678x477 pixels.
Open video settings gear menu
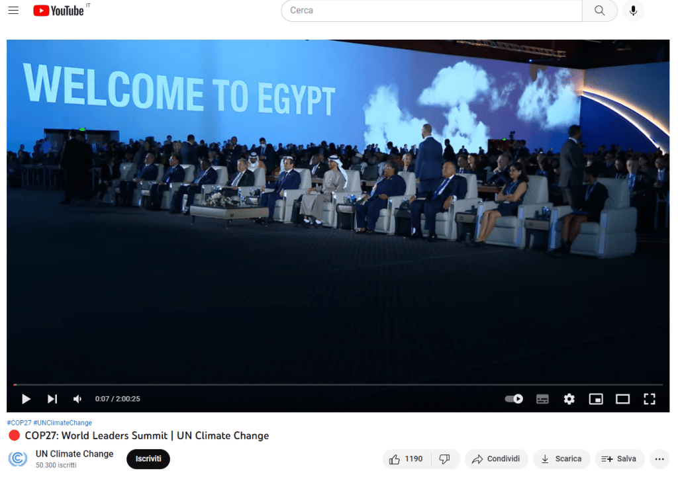tap(569, 399)
